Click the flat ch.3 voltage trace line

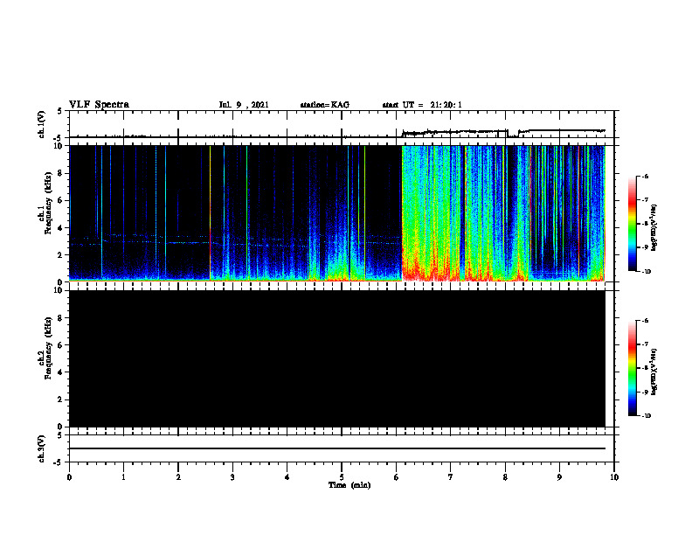(337, 448)
